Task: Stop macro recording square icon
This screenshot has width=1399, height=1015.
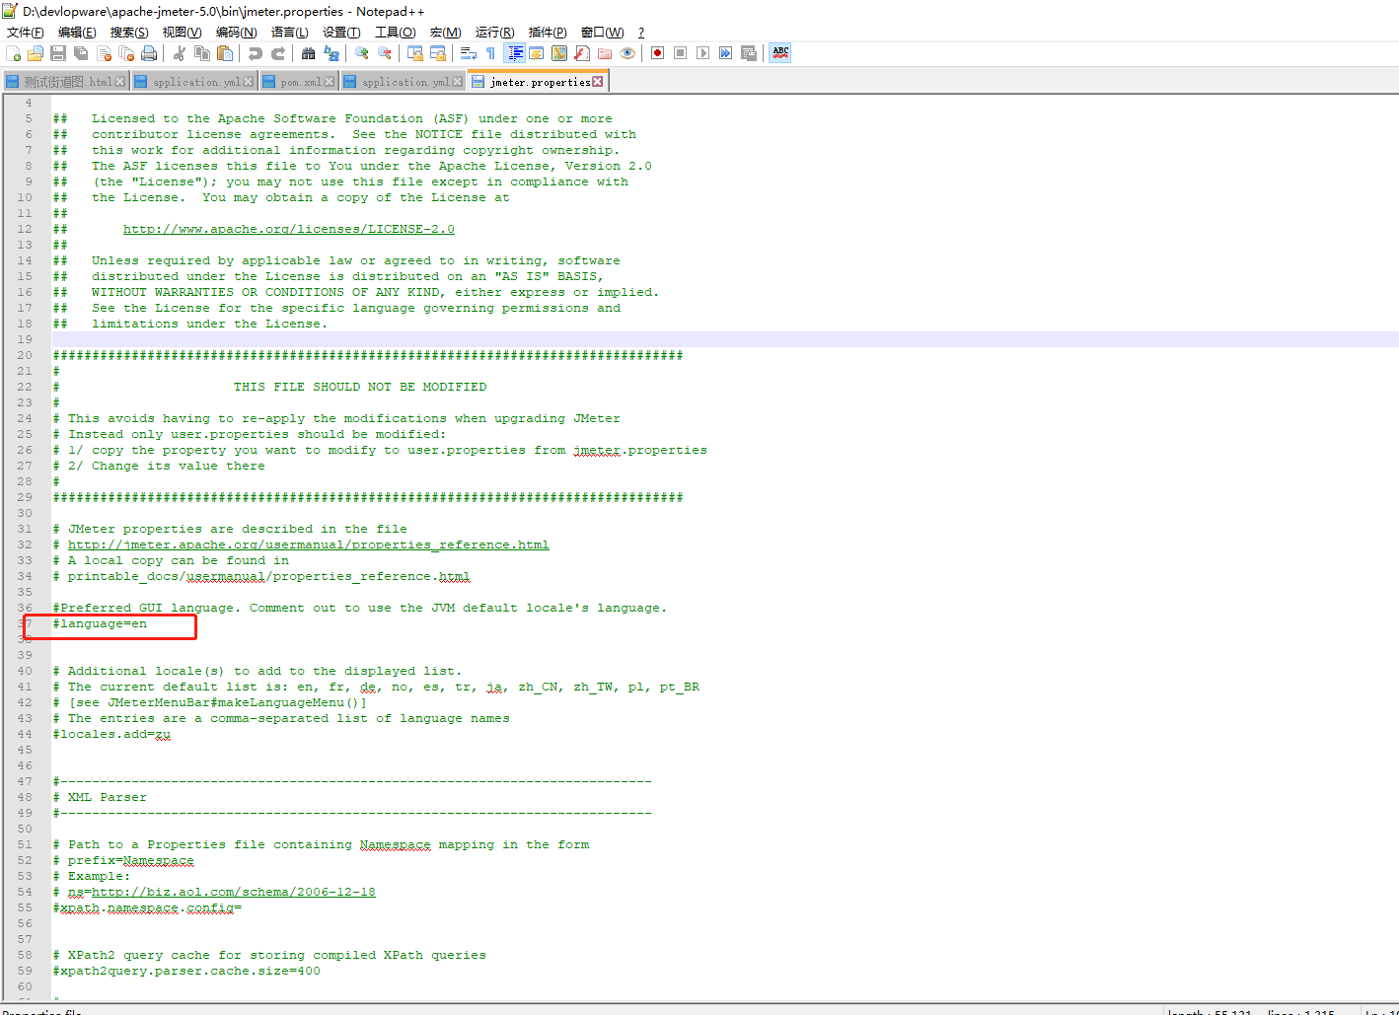Action: (x=681, y=53)
